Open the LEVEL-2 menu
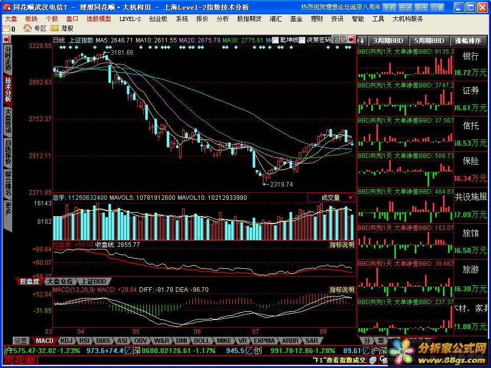This screenshot has height=368, width=491. (130, 19)
